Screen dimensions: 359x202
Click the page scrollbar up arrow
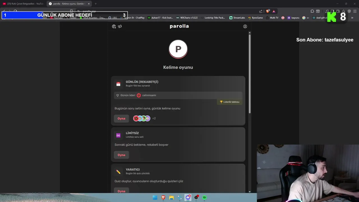click(250, 33)
